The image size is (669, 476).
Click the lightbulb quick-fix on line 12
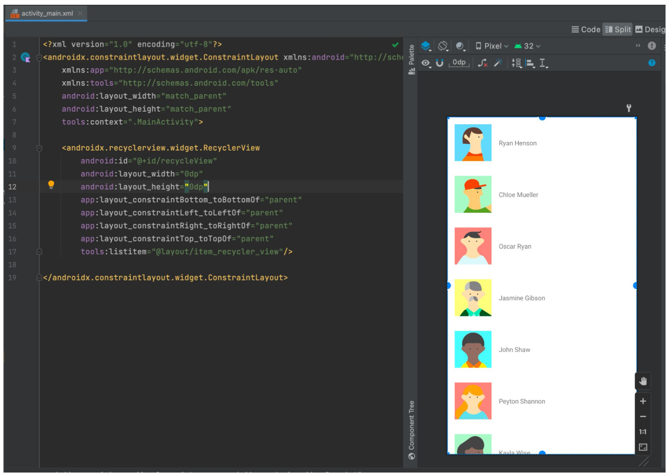[51, 186]
